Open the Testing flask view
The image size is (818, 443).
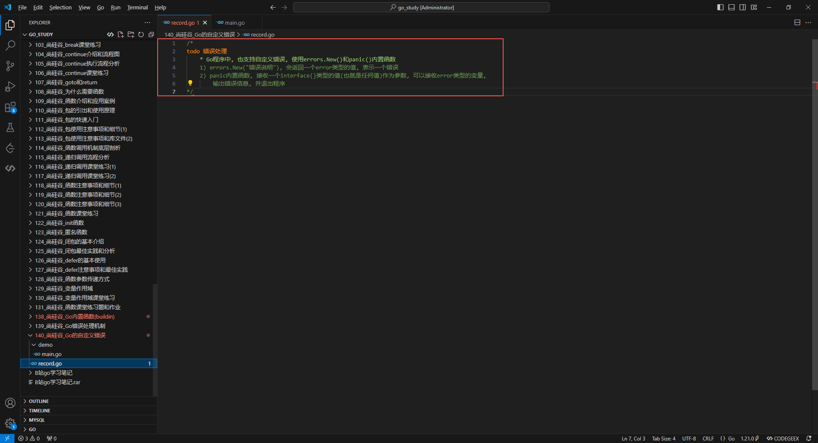click(10, 127)
